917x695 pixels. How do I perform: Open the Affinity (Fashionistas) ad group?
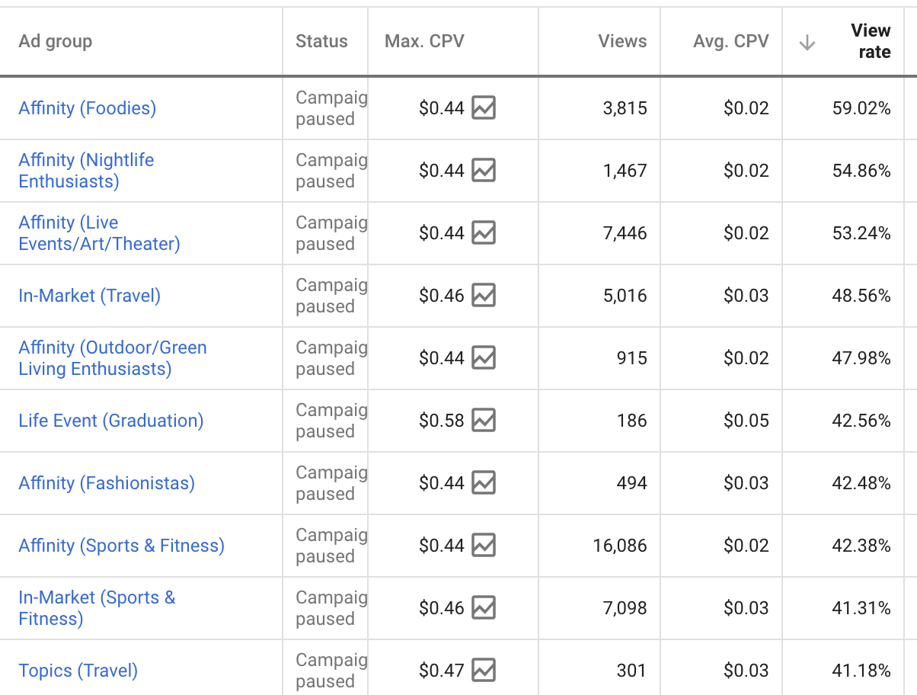(x=107, y=483)
